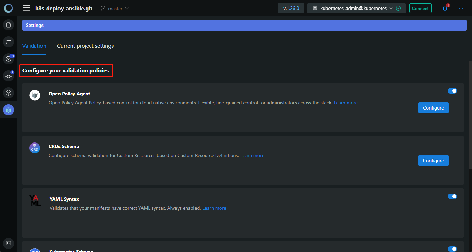Viewport: 472px width, 252px height.
Task: Open the notifications bell
Action: tap(445, 8)
